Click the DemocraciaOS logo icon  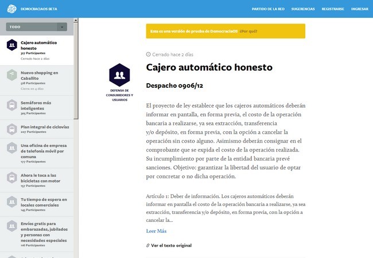(x=11, y=9)
